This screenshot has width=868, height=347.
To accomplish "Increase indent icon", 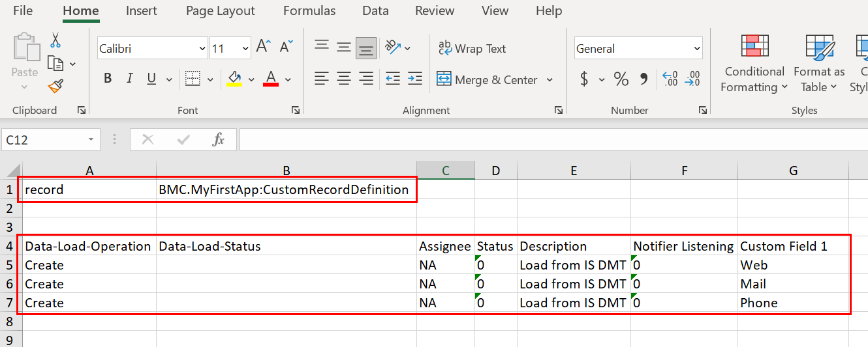I will [x=415, y=79].
